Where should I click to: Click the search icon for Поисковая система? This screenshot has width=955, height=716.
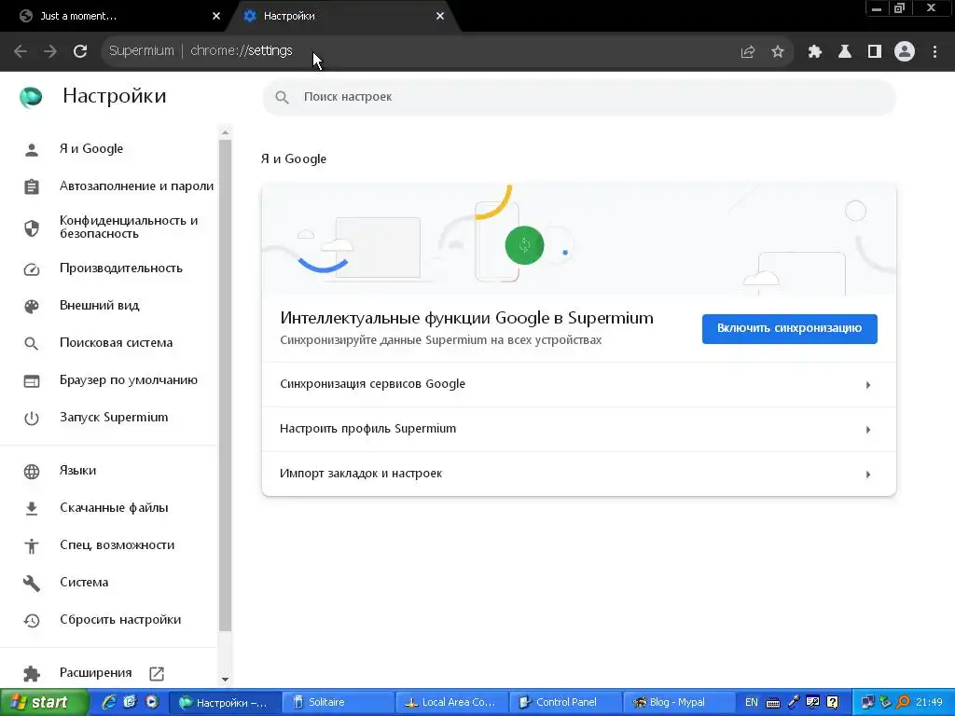pos(32,343)
